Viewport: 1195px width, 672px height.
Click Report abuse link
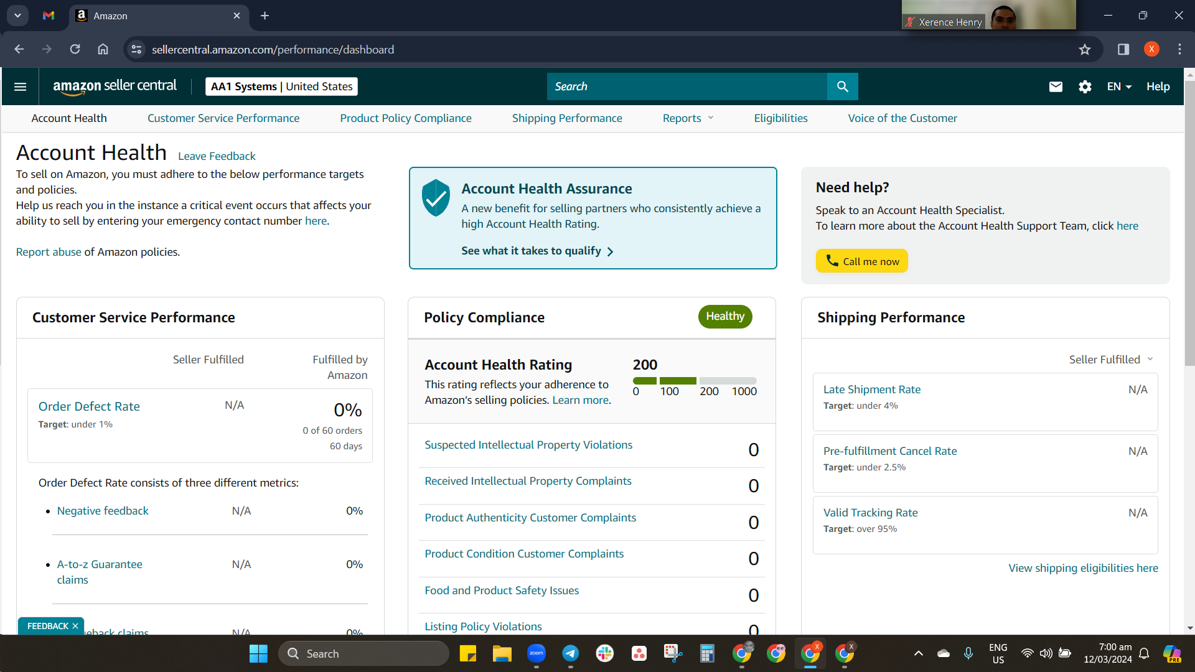pyautogui.click(x=49, y=252)
